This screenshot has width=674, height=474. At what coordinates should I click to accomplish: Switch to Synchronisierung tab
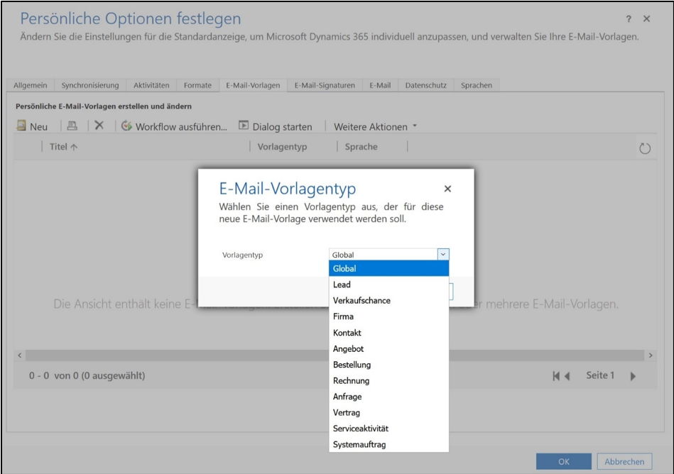[x=89, y=85]
